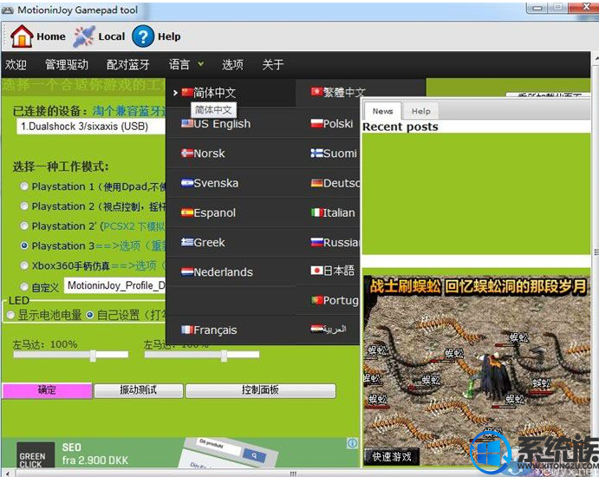Click the 振动测试 vibration test button
599x477 pixels.
point(139,390)
